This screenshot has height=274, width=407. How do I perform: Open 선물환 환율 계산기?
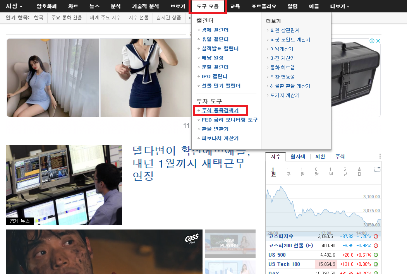click(x=290, y=86)
